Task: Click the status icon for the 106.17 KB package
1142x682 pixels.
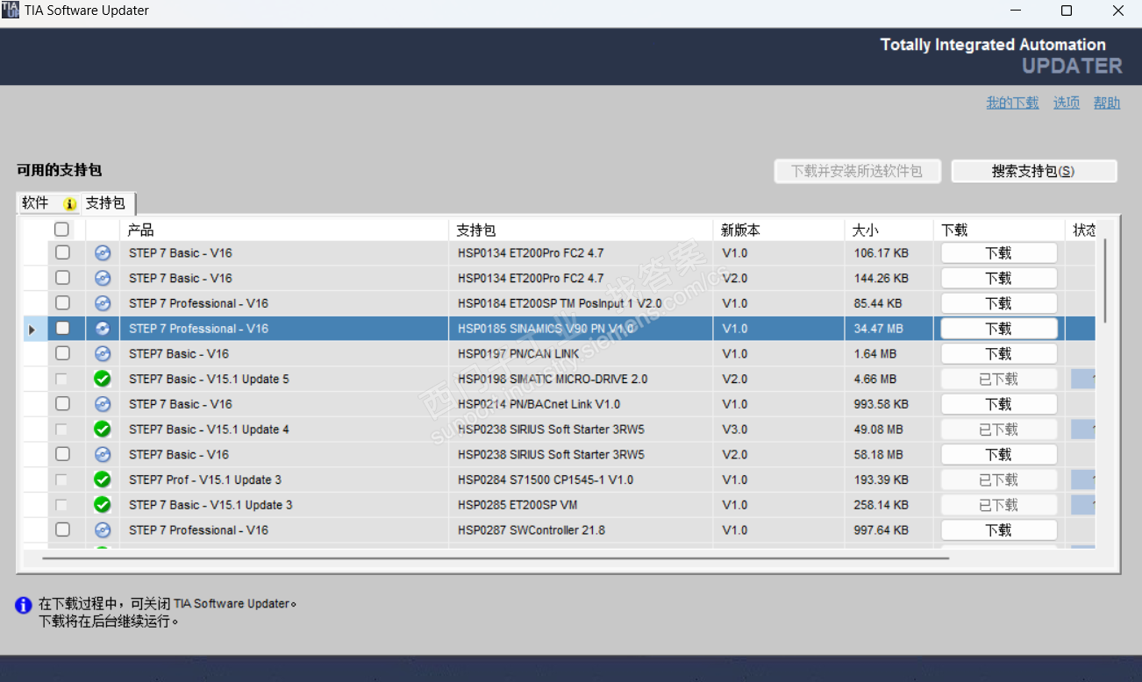Action: point(103,253)
